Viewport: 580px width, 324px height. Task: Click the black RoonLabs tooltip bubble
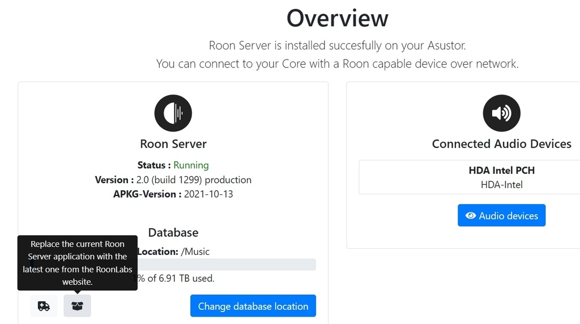pyautogui.click(x=77, y=263)
